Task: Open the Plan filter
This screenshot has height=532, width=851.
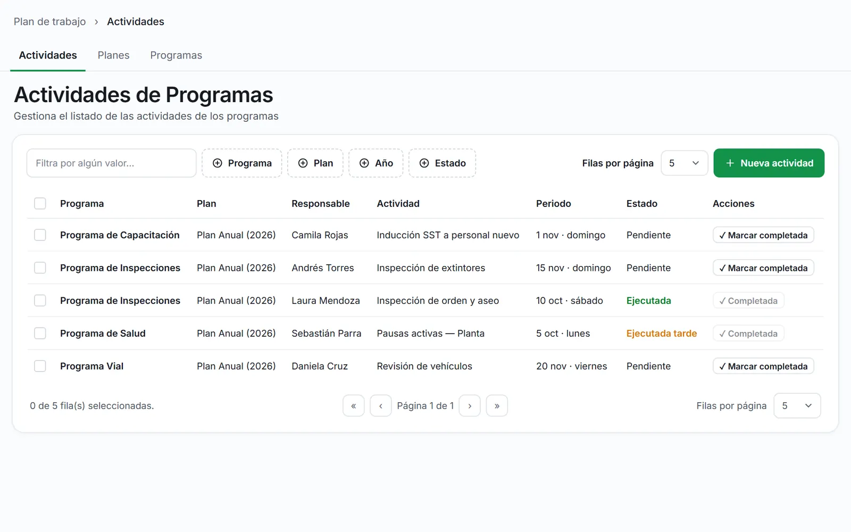Action: [315, 163]
